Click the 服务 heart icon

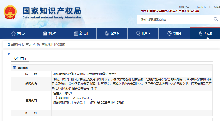point(138,33)
